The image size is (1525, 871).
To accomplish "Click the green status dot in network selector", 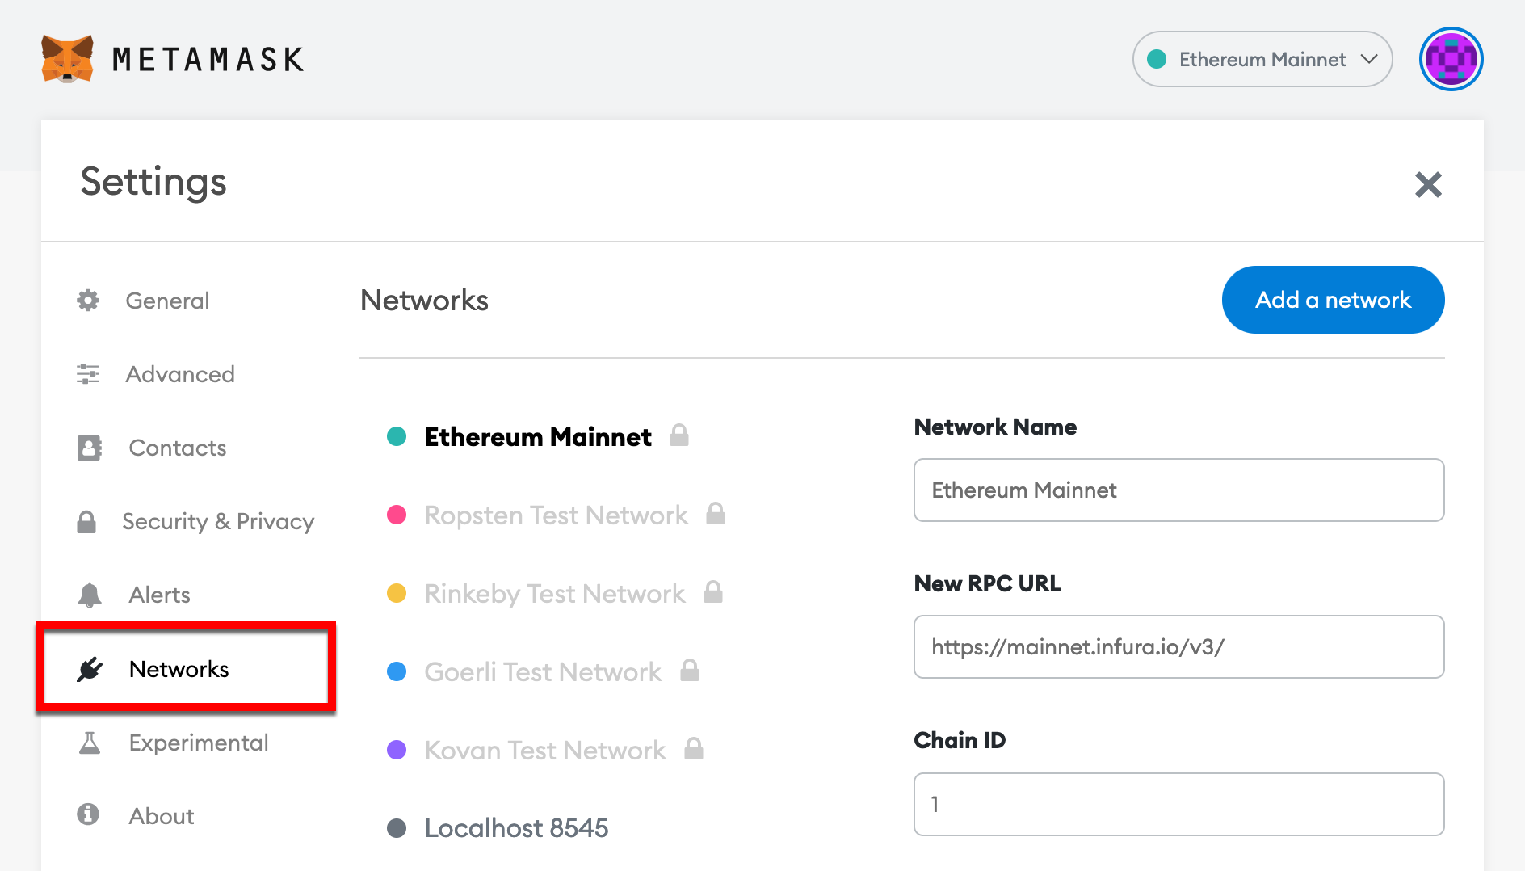I will tap(1157, 59).
